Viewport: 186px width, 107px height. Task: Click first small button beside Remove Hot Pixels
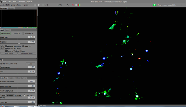click(1, 49)
